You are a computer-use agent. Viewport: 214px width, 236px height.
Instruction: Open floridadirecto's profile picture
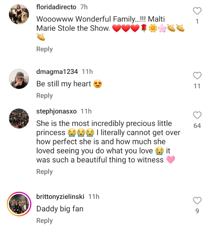[x=18, y=14]
